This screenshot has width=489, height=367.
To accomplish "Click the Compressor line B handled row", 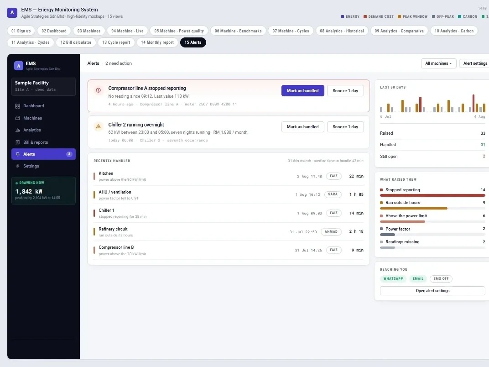I will point(229,250).
